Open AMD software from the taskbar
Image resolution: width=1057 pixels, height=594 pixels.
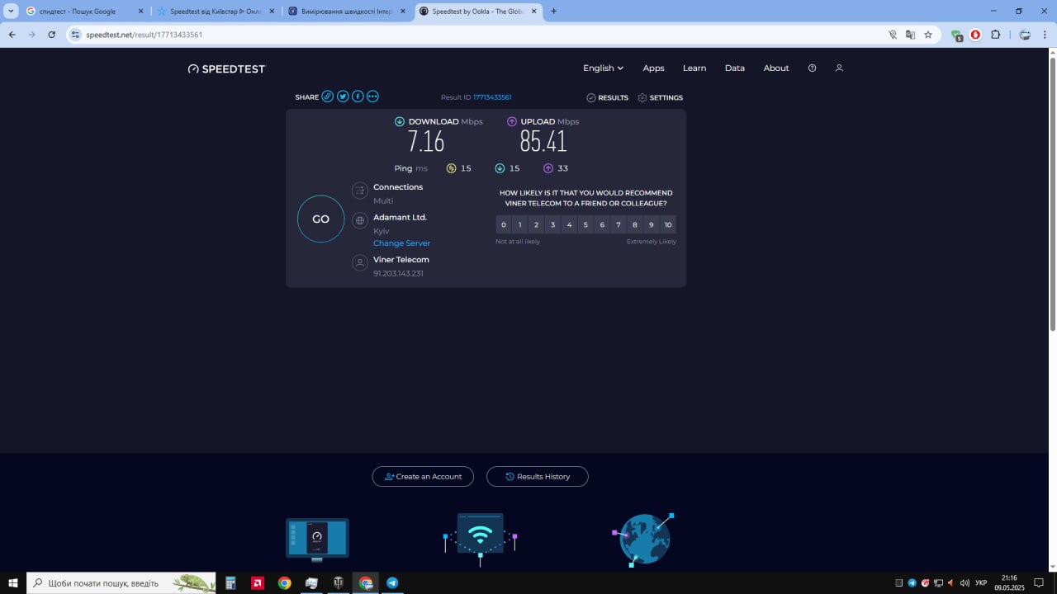pos(258,583)
